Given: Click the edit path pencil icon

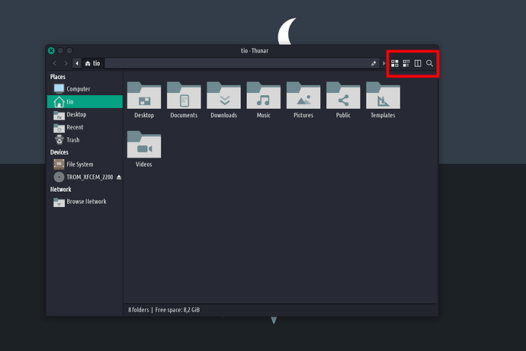Looking at the screenshot, I should coord(374,63).
